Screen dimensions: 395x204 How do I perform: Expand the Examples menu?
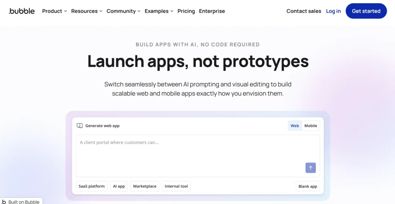tap(159, 11)
